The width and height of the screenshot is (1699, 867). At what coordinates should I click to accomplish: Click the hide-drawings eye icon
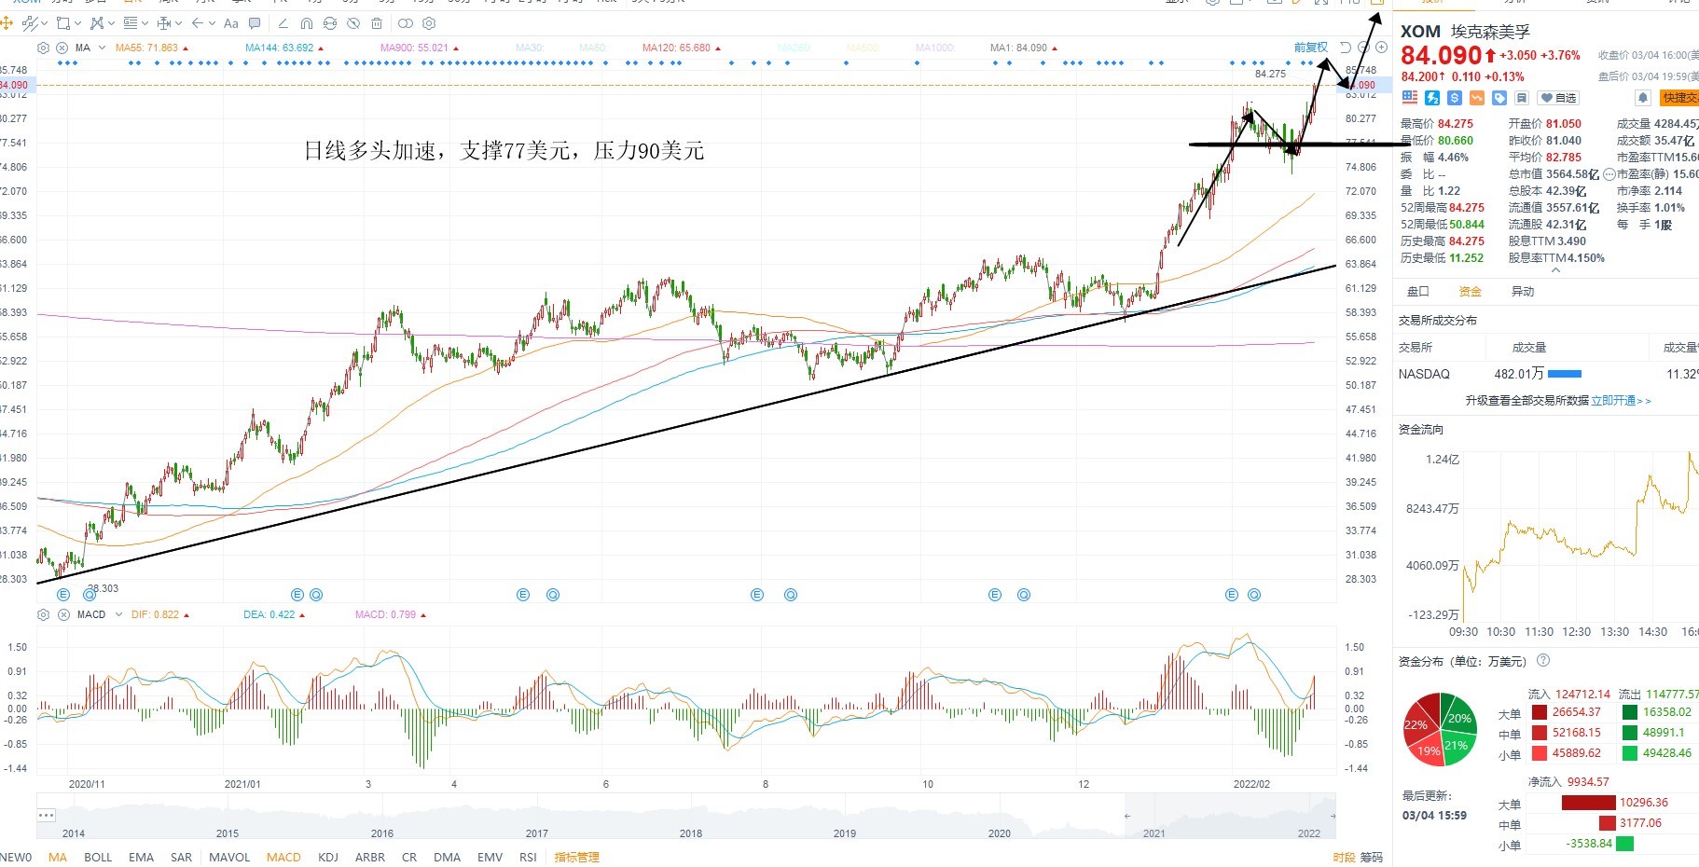pyautogui.click(x=353, y=22)
